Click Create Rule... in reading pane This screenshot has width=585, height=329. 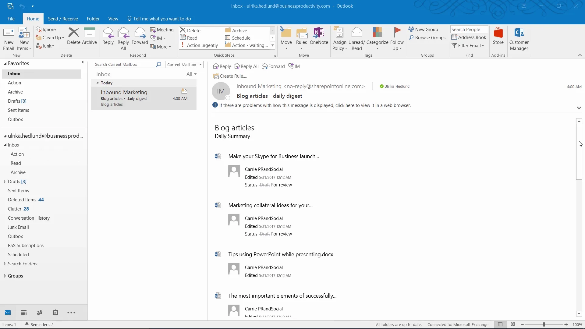[230, 76]
